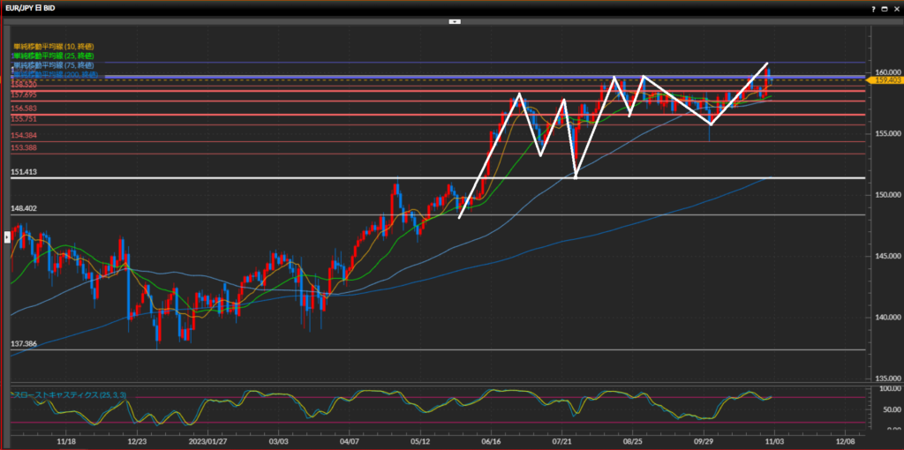The height and width of the screenshot is (450, 904).
Task: Click the 154.384 price level label
Action: (x=23, y=136)
